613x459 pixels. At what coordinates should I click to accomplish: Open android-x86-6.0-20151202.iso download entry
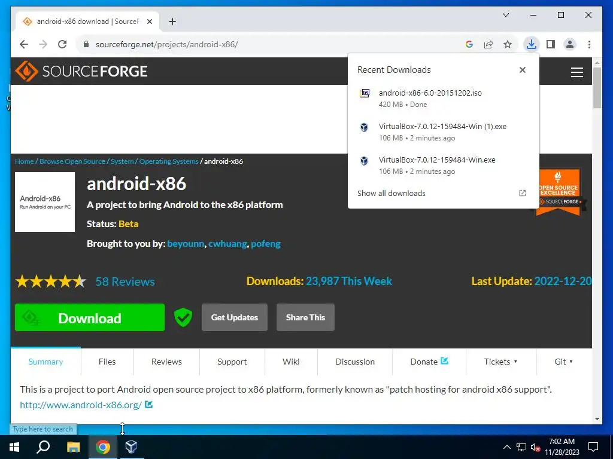[x=444, y=99]
